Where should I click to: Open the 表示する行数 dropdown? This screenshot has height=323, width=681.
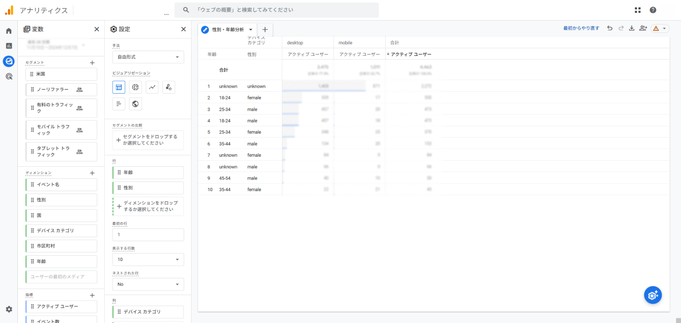[148, 260]
